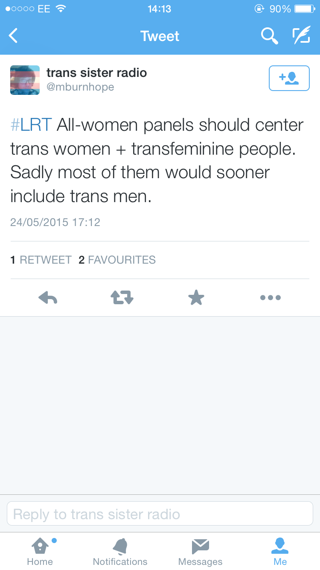Focus the Reply to trans sister radio field
The height and width of the screenshot is (570, 320).
[160, 514]
